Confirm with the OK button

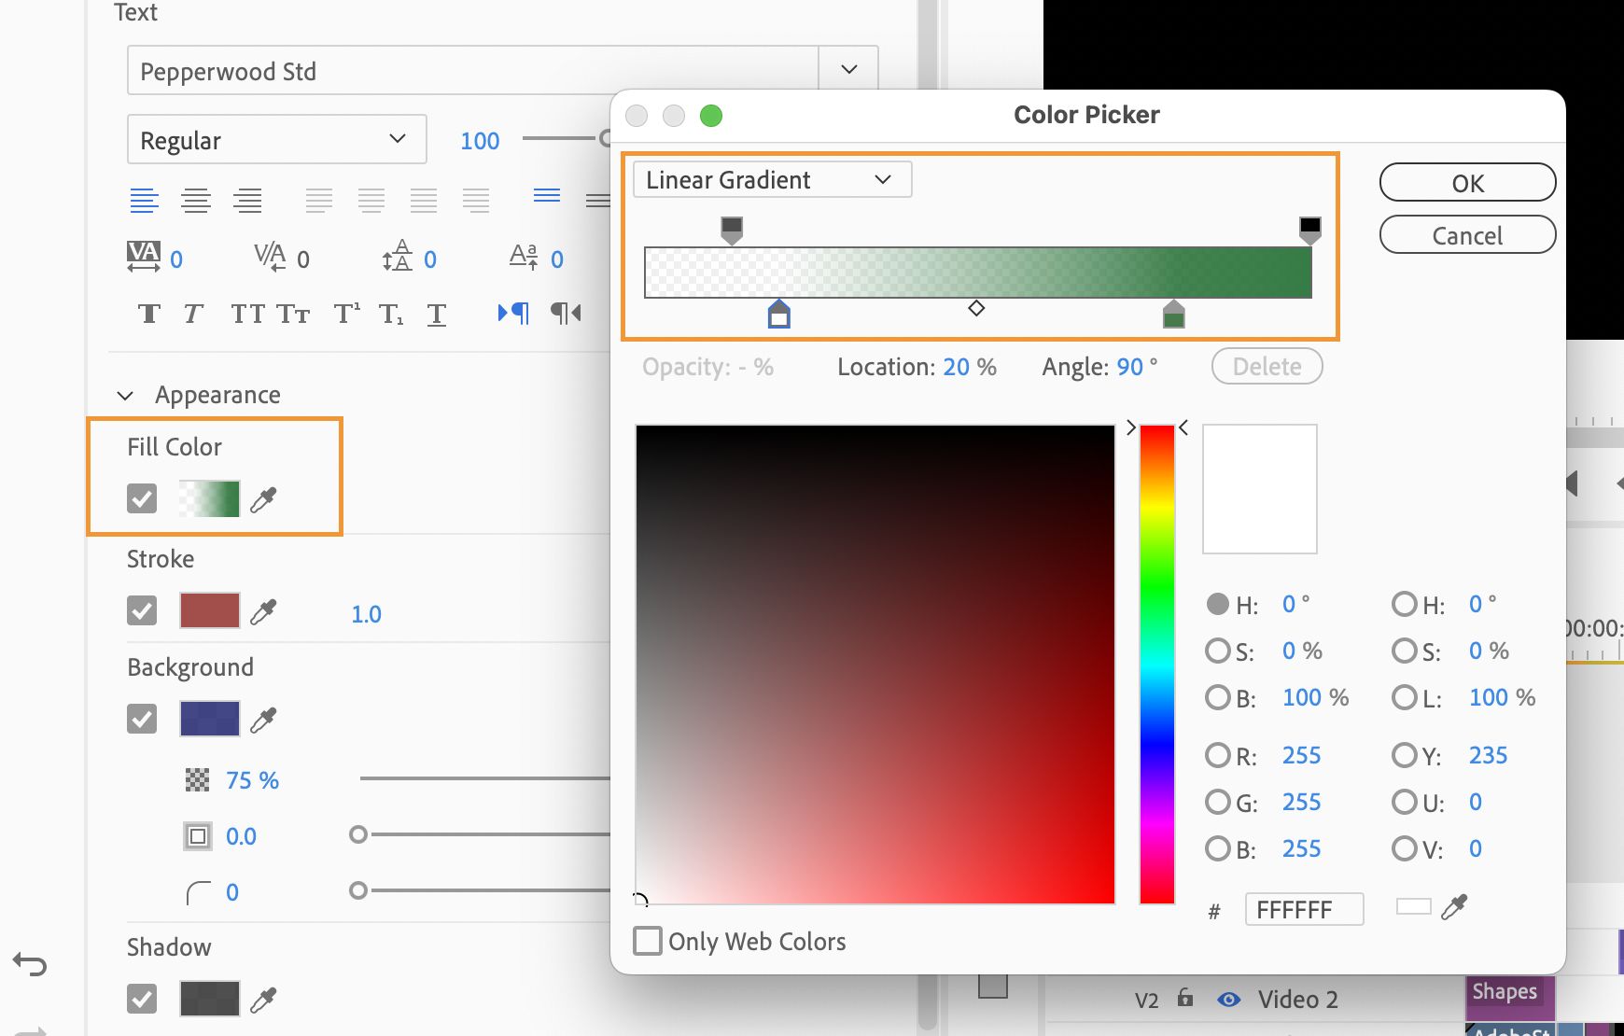click(x=1466, y=183)
